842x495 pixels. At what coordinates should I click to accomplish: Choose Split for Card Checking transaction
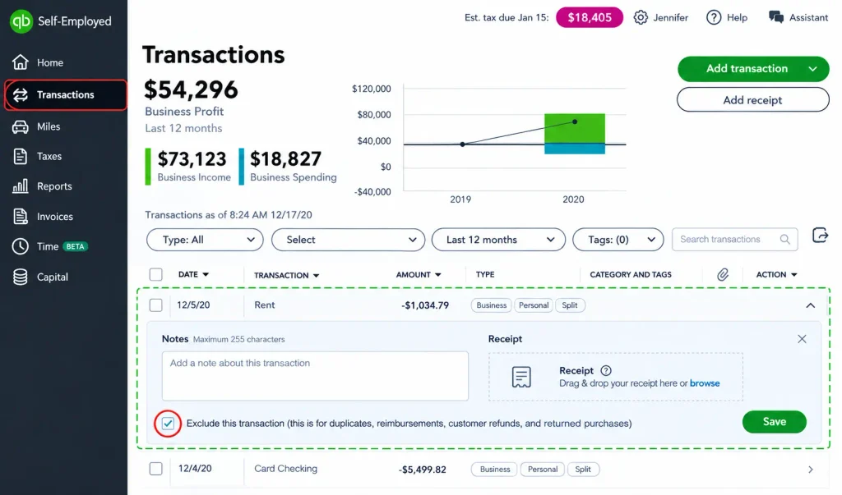pyautogui.click(x=583, y=470)
